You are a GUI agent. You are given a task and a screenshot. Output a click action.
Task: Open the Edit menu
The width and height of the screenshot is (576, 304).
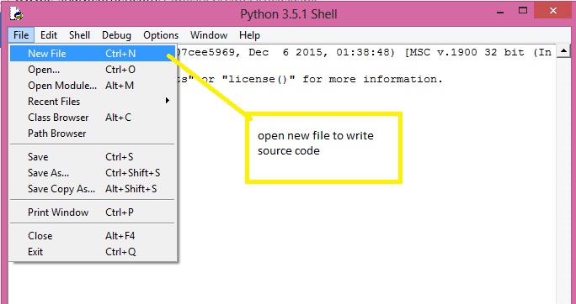point(49,35)
